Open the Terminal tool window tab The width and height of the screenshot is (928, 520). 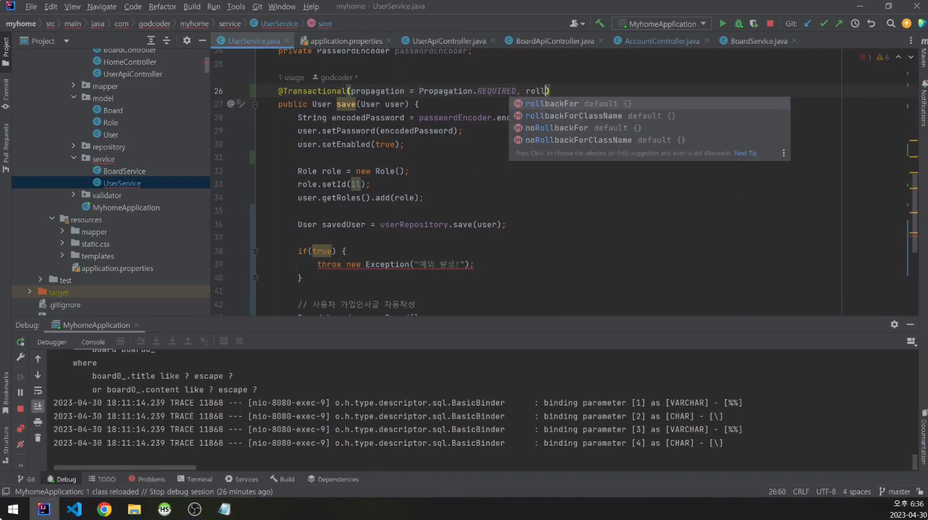[194, 479]
